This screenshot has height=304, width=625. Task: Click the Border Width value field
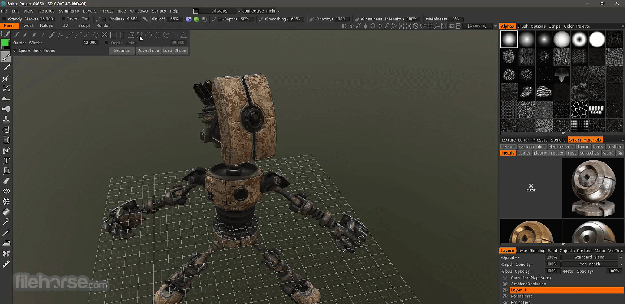(x=90, y=43)
